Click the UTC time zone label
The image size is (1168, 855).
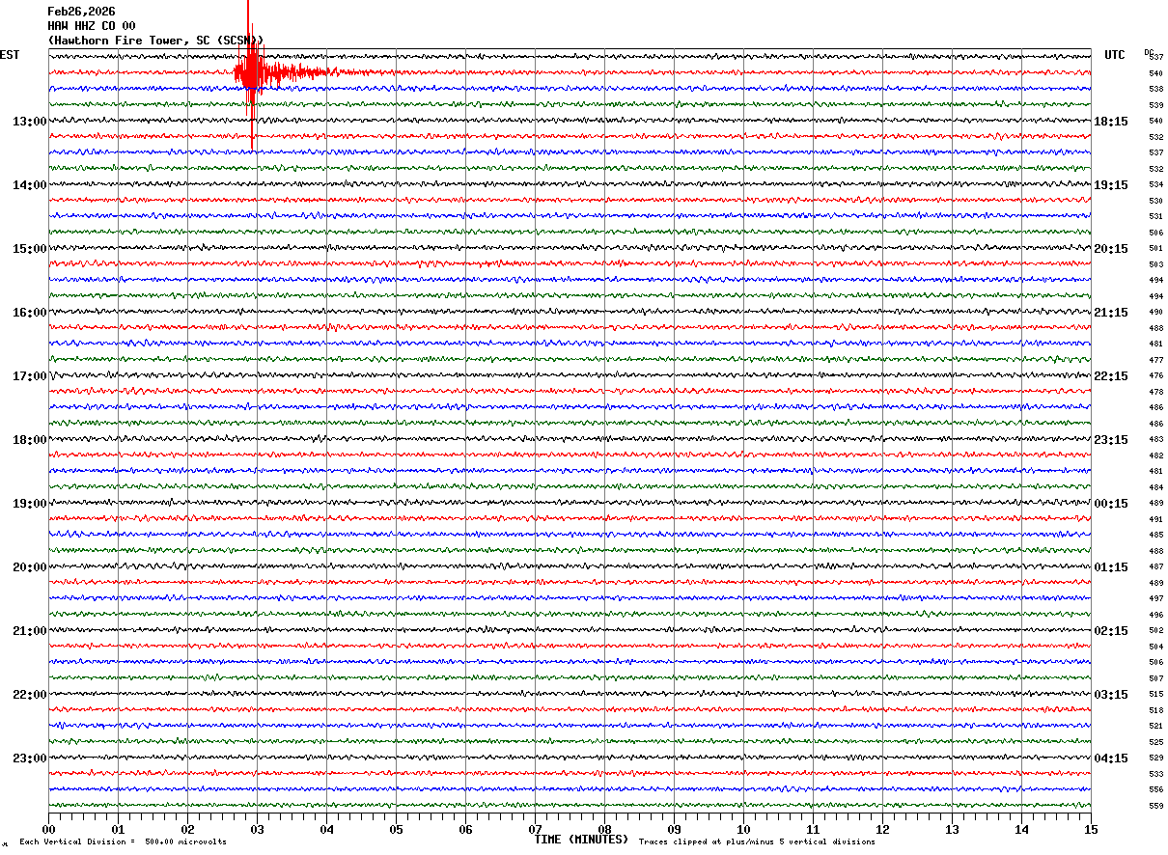1115,55
